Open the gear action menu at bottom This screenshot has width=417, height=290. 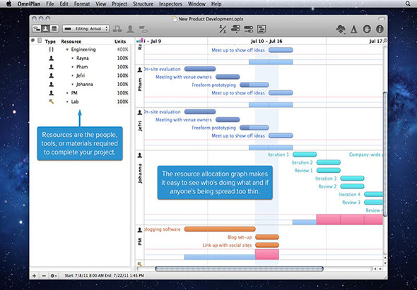point(54,276)
